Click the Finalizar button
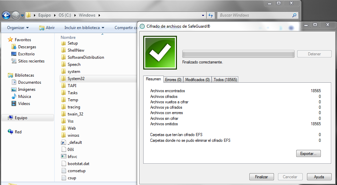 point(262,177)
